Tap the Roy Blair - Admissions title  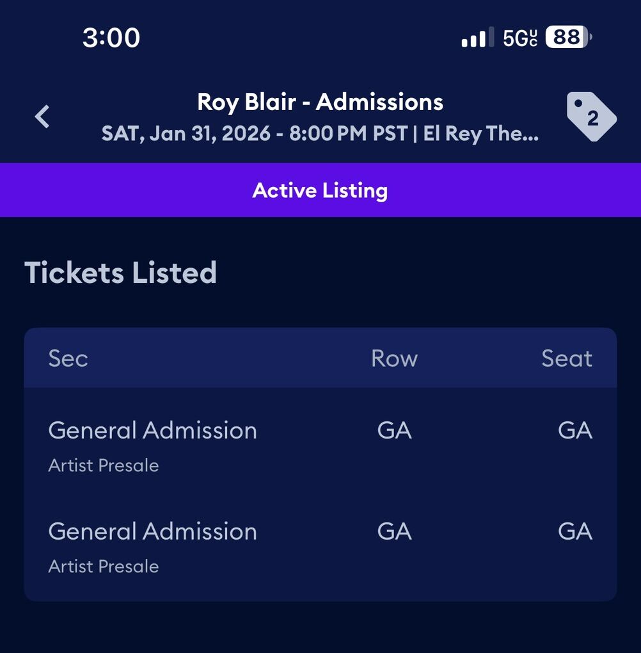click(320, 102)
